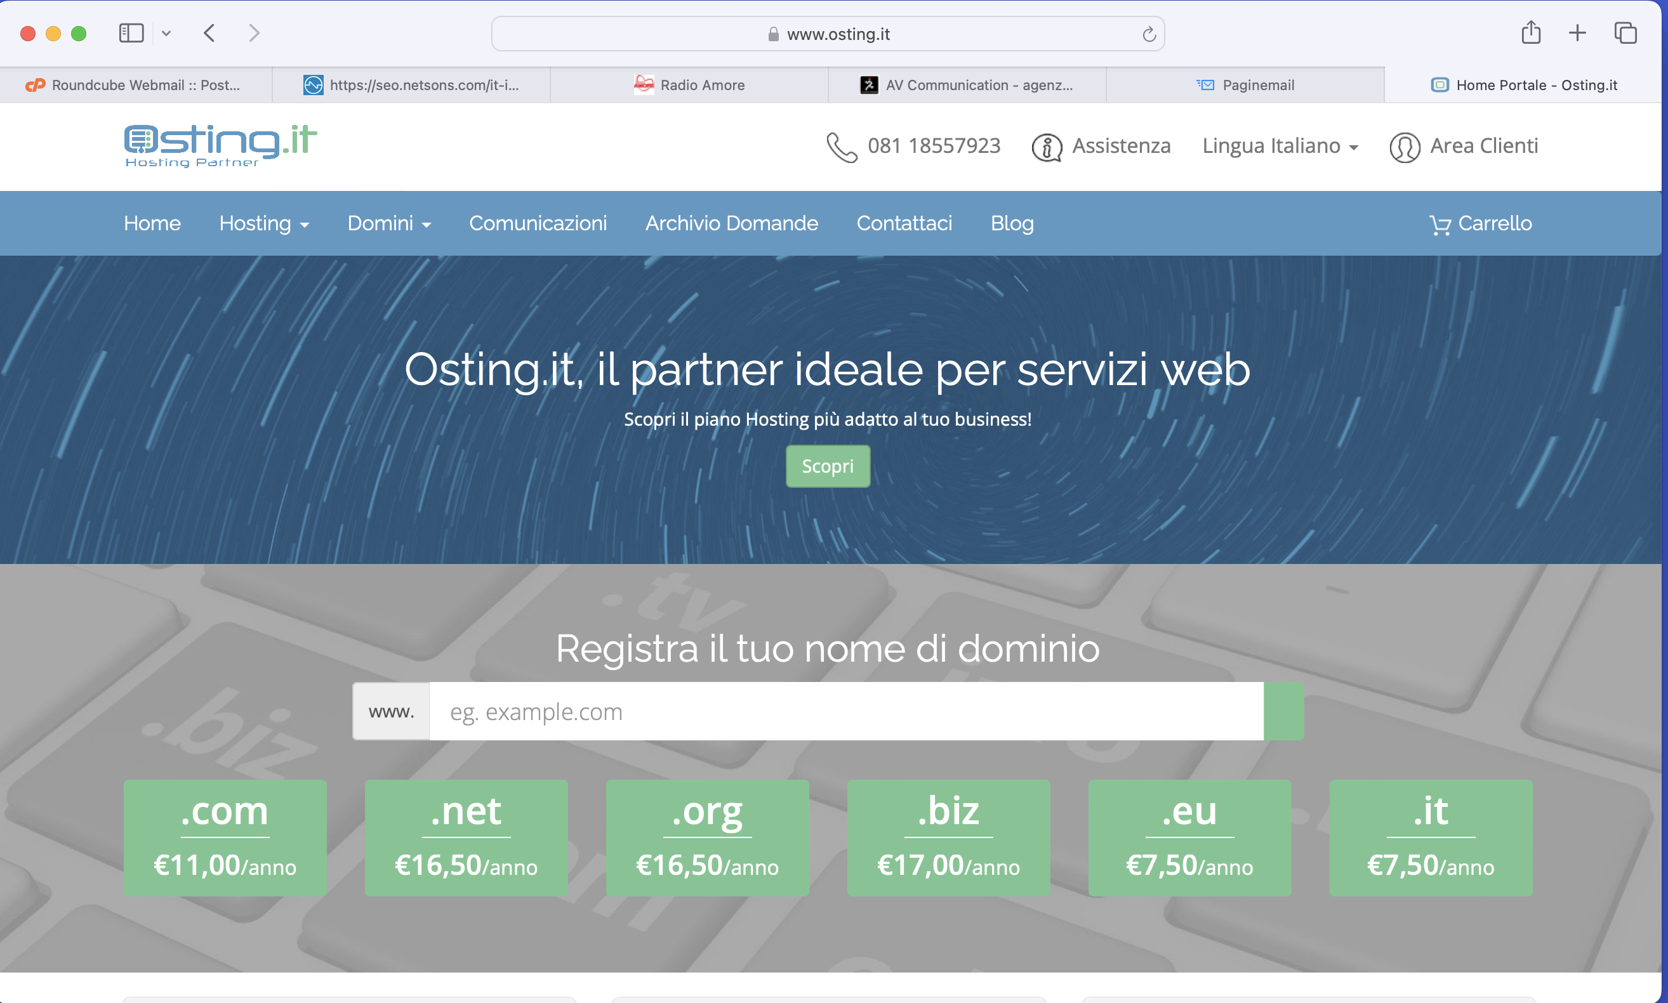This screenshot has height=1003, width=1668.
Task: Go to Home in navigation bar
Action: 152,224
